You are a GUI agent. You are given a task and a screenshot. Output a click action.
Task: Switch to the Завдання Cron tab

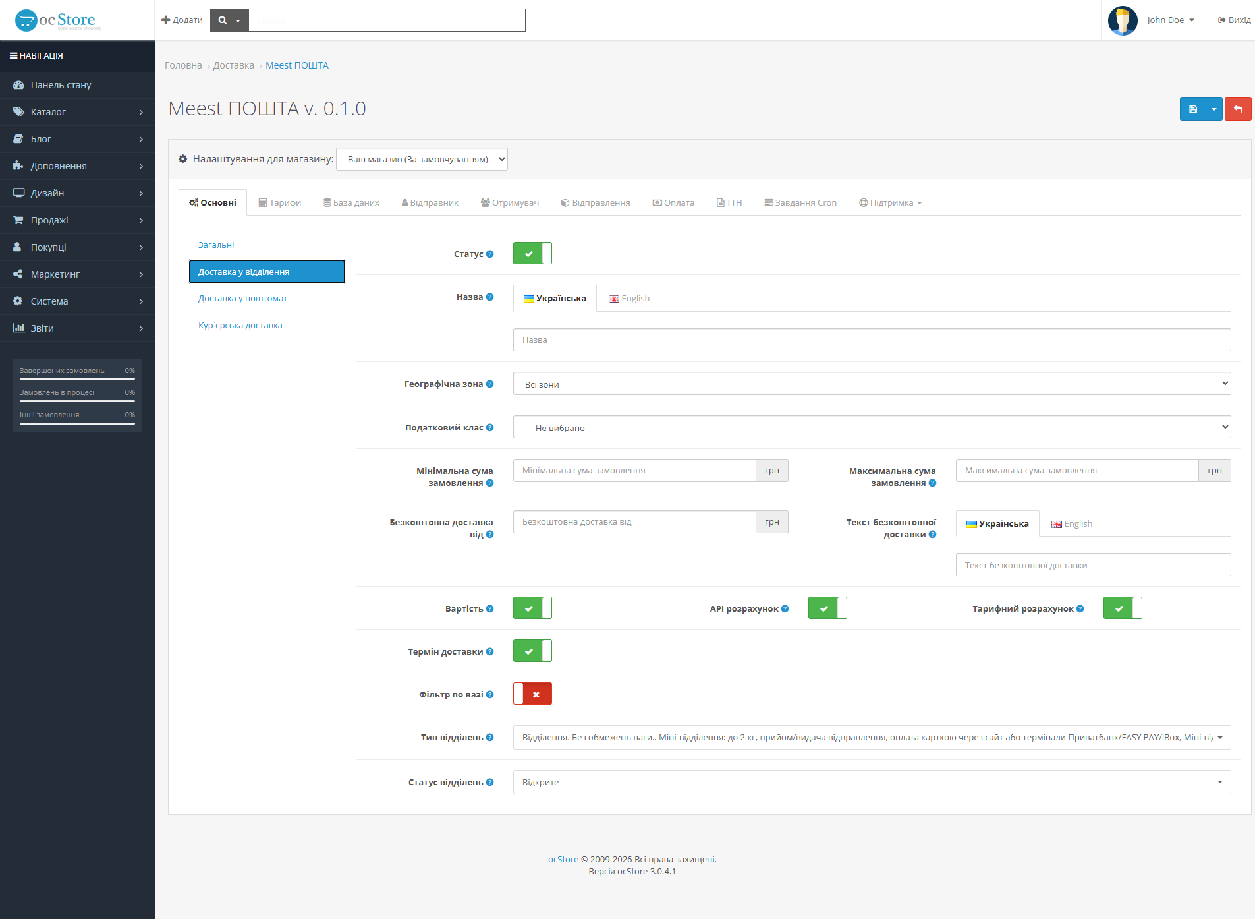[800, 202]
